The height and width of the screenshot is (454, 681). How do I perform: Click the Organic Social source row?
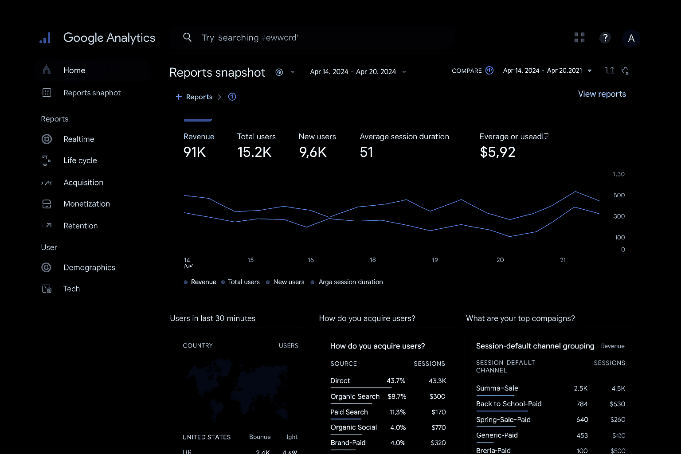[x=388, y=427]
